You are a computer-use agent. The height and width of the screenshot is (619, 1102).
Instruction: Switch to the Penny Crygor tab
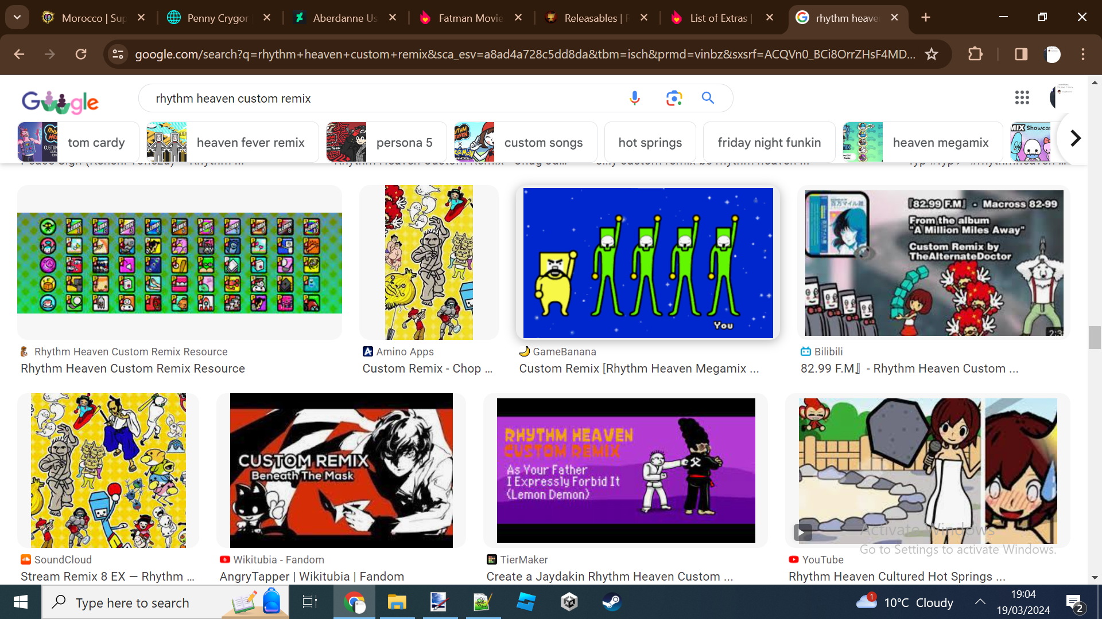click(x=217, y=18)
